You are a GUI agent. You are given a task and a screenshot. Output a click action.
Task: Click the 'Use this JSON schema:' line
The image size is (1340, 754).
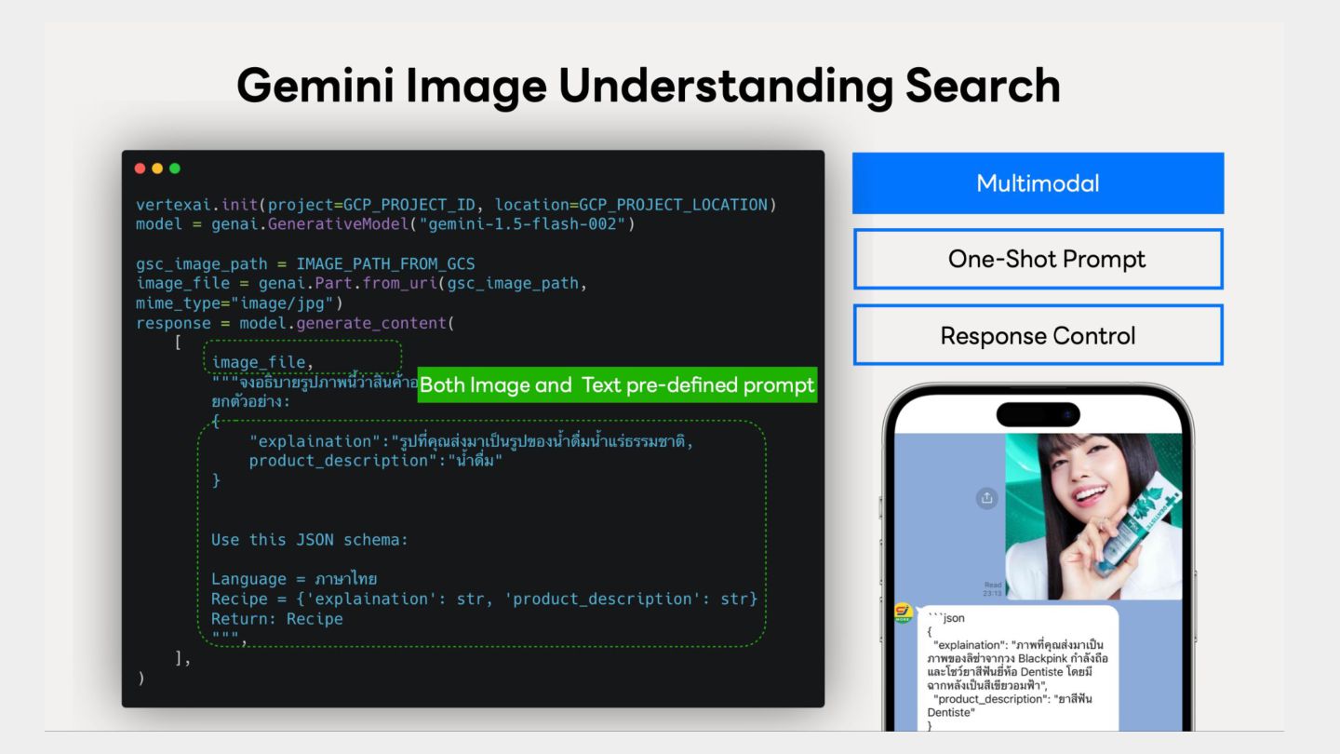[310, 540]
